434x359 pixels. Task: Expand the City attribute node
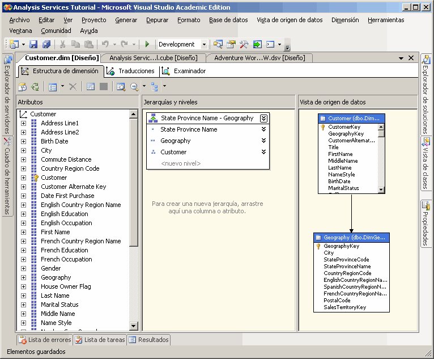[x=24, y=150]
